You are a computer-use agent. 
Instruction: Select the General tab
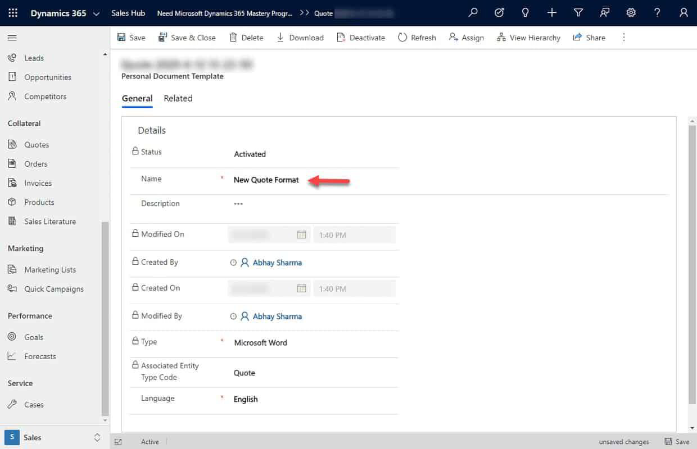tap(137, 98)
